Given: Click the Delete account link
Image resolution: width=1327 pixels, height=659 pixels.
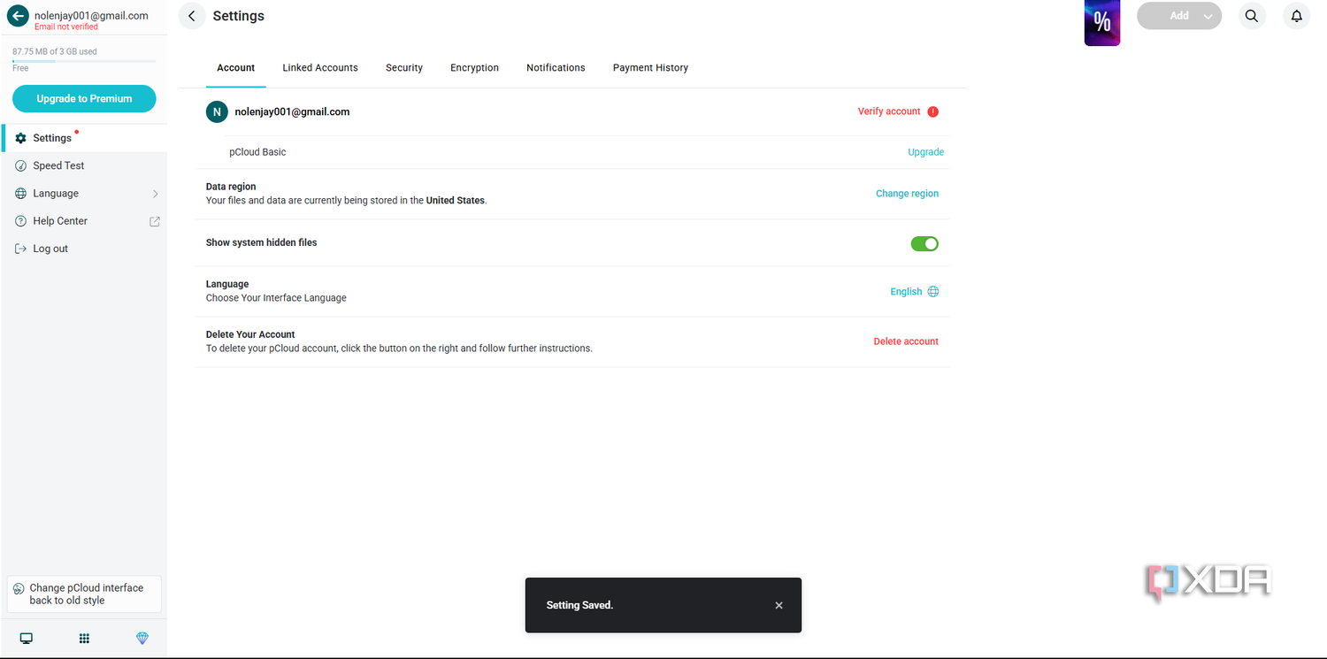Looking at the screenshot, I should [x=906, y=341].
